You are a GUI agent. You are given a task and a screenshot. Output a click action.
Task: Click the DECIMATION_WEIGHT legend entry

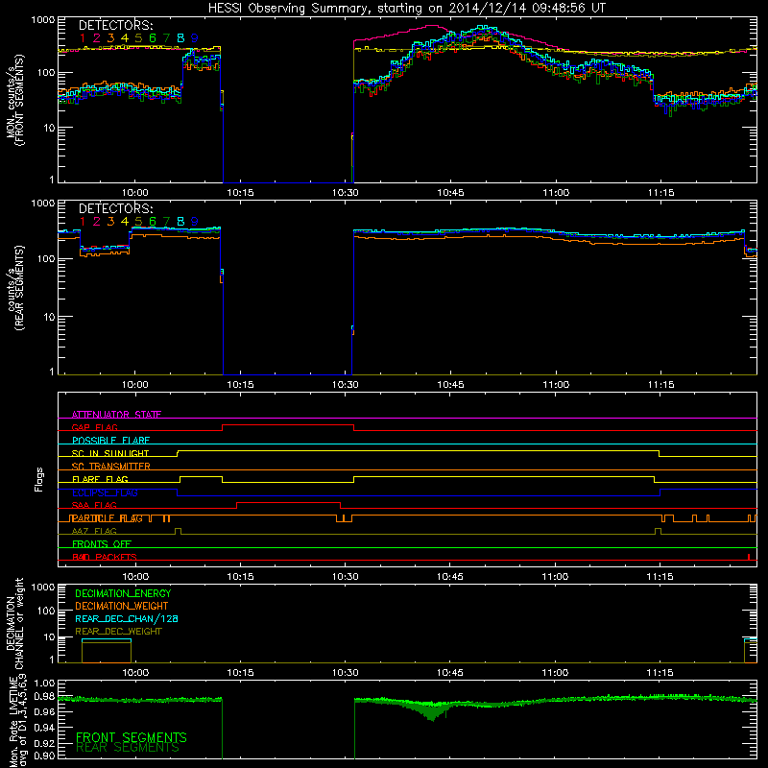point(122,606)
